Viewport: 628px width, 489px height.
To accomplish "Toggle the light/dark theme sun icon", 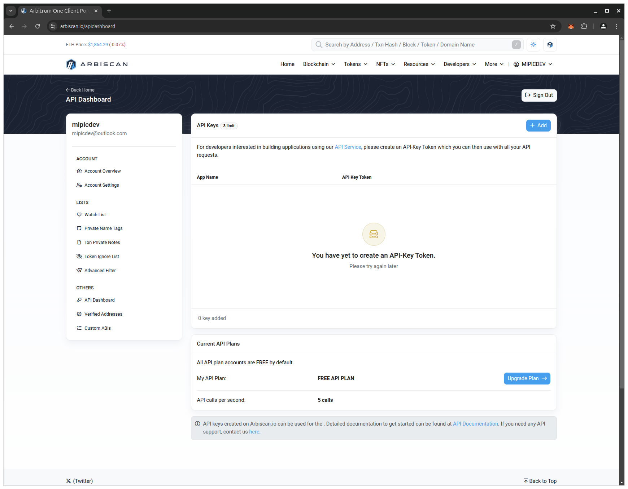I will coord(533,45).
